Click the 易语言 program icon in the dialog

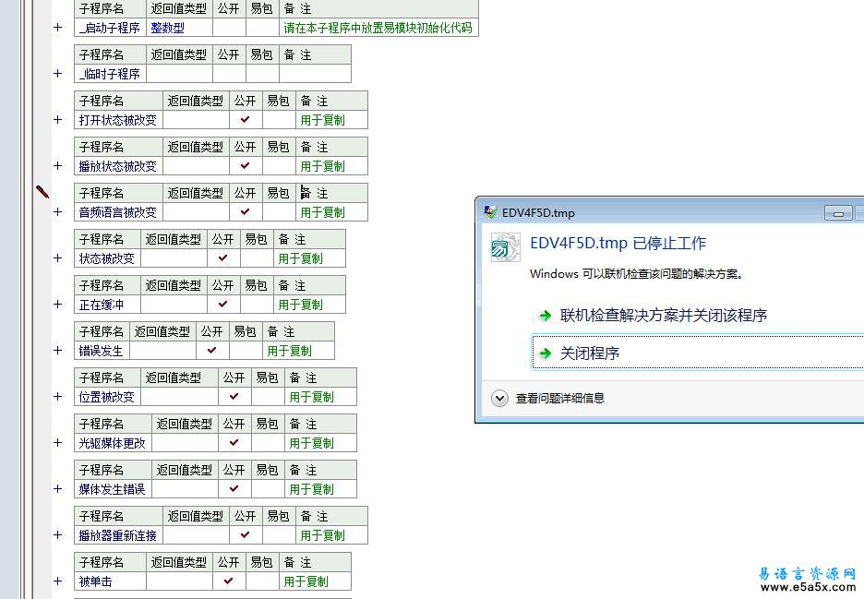coord(505,248)
